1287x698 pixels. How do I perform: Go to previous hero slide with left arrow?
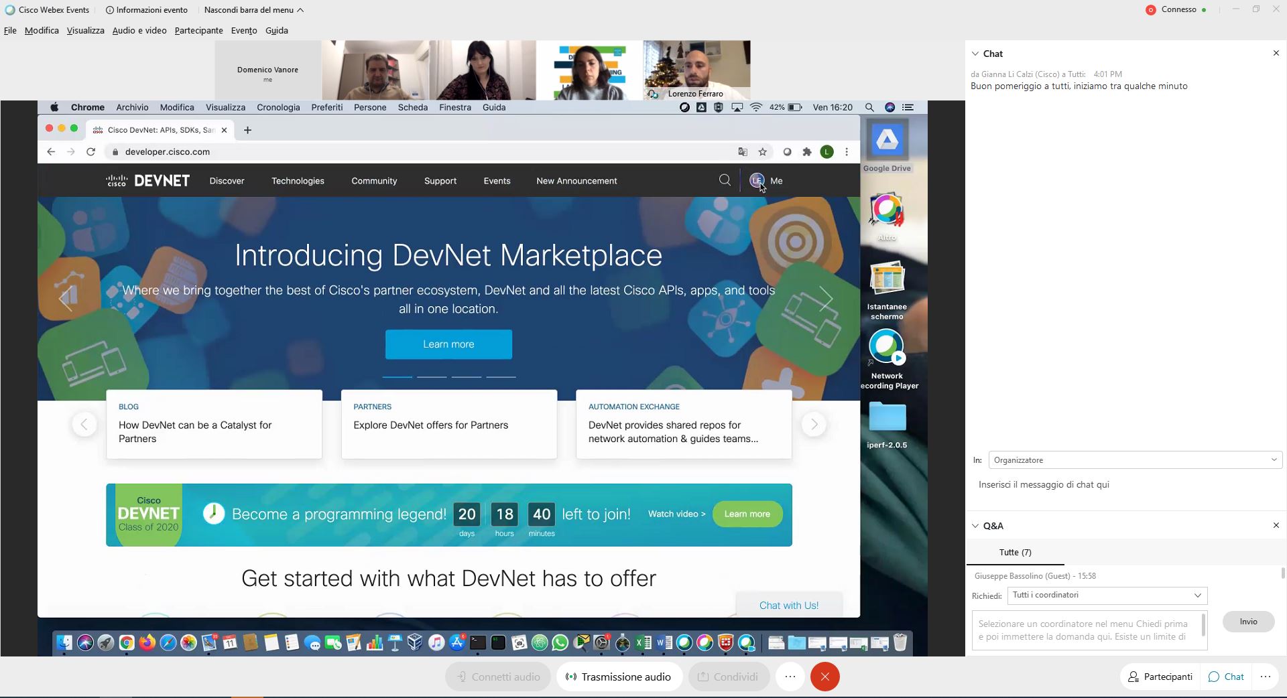click(x=66, y=299)
